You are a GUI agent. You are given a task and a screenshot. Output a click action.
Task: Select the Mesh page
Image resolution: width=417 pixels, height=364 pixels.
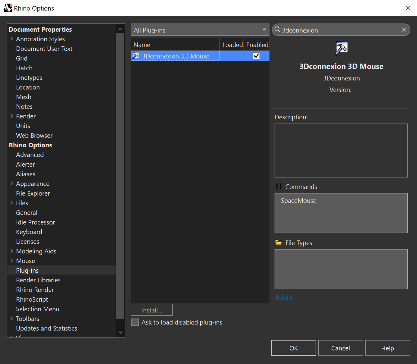pos(24,97)
